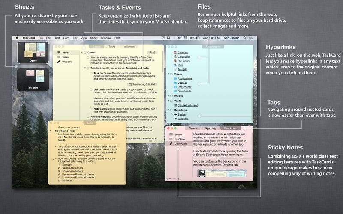Viewport: 343px width, 214px height.
Task: Collapse the Places group in Attachments
Action: [168, 74]
